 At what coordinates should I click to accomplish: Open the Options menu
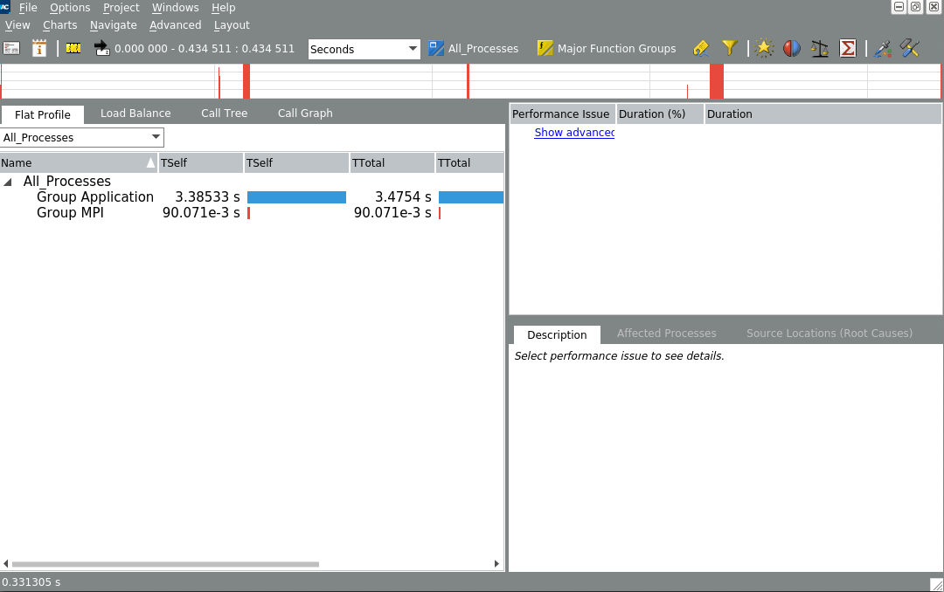[x=70, y=8]
